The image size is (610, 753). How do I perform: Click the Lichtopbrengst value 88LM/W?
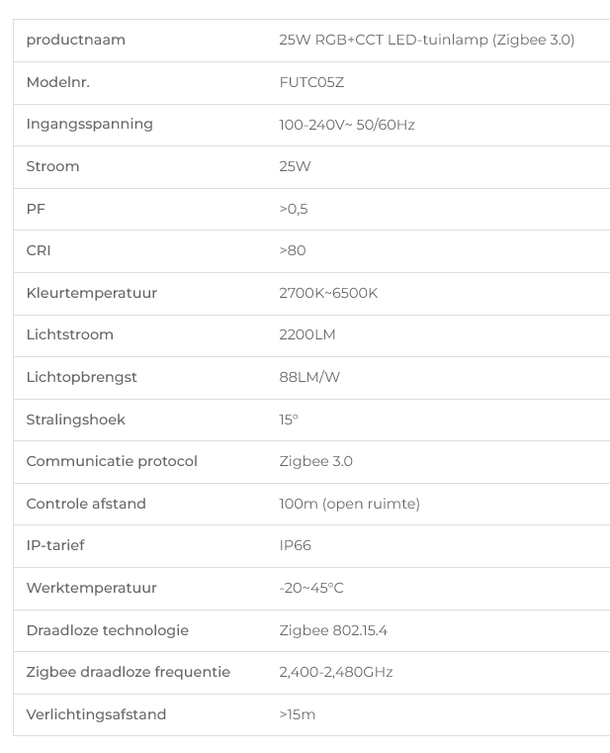coord(309,377)
